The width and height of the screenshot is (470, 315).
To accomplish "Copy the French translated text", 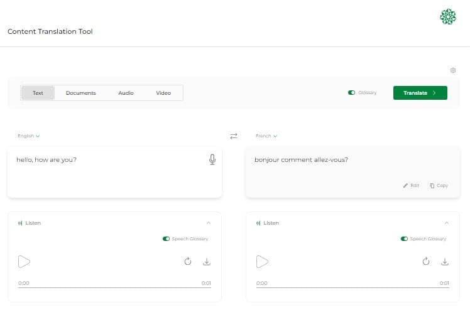I will [x=439, y=186].
